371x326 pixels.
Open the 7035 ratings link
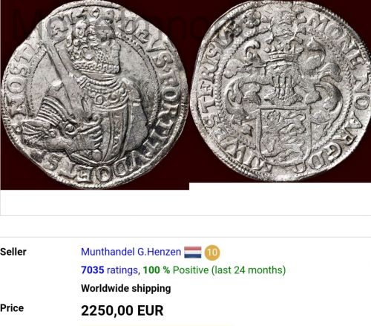[x=109, y=270]
